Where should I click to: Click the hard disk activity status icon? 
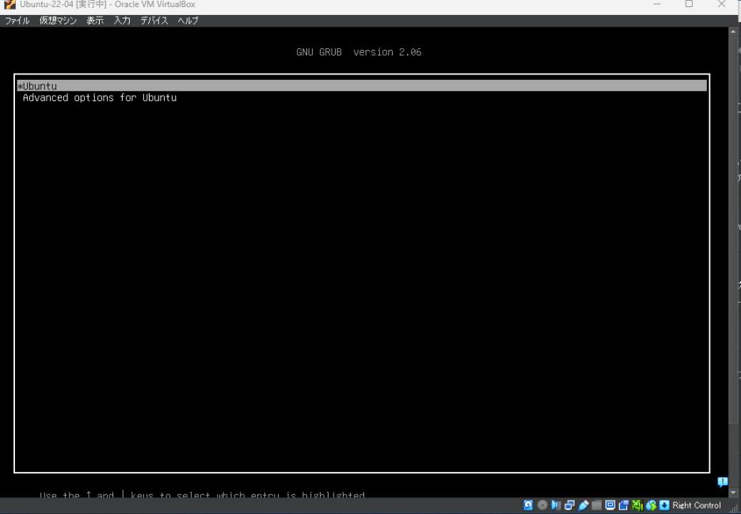[x=528, y=505]
